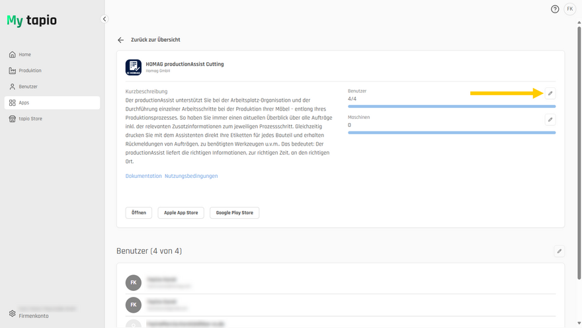Click the Benutzer 4/4 progress bar
This screenshot has width=582, height=328.
pos(452,106)
